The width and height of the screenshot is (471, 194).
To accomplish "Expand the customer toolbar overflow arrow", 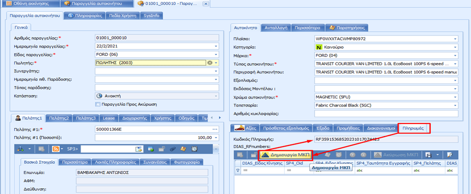I will [216, 149].
